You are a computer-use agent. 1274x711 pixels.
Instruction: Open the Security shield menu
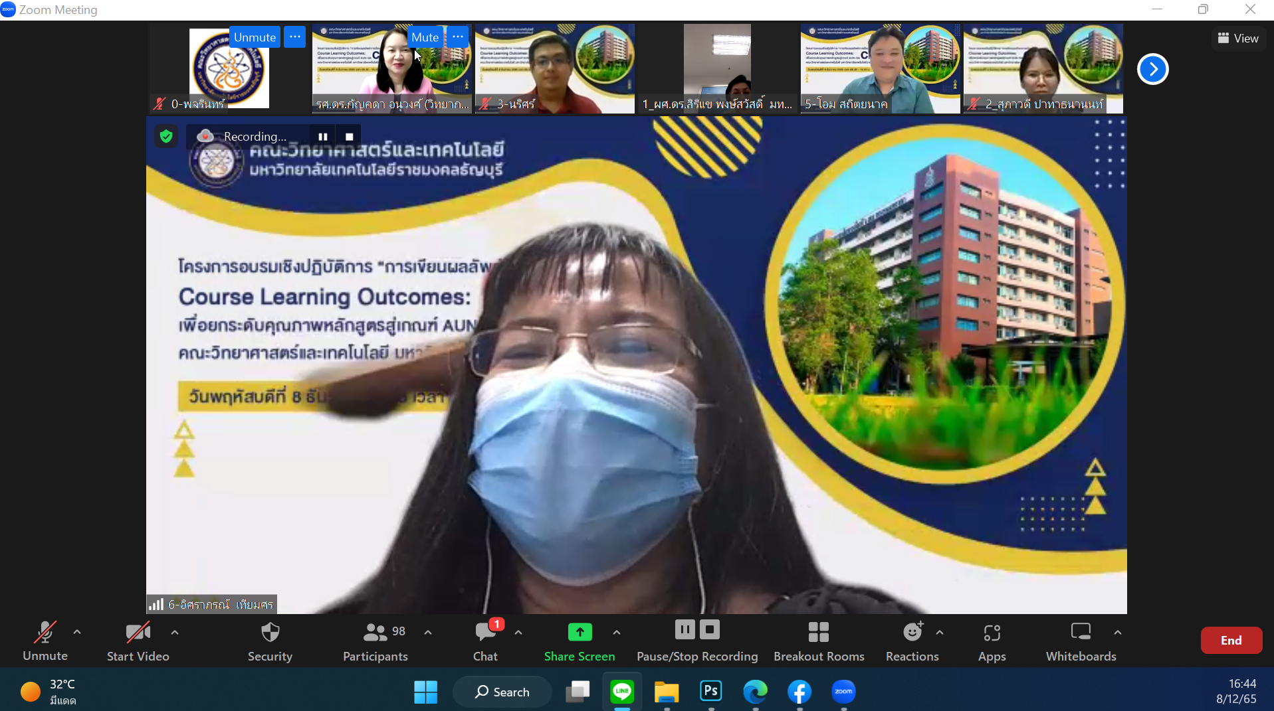(270, 641)
